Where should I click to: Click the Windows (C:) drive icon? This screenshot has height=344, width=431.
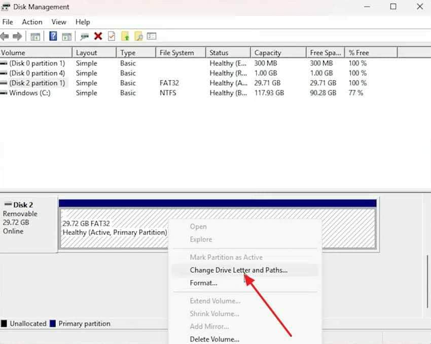click(4, 93)
